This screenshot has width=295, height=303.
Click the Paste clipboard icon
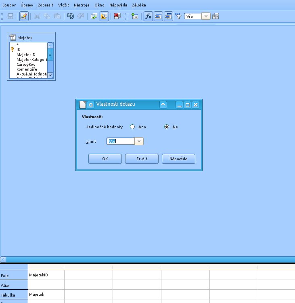[x=57, y=16]
